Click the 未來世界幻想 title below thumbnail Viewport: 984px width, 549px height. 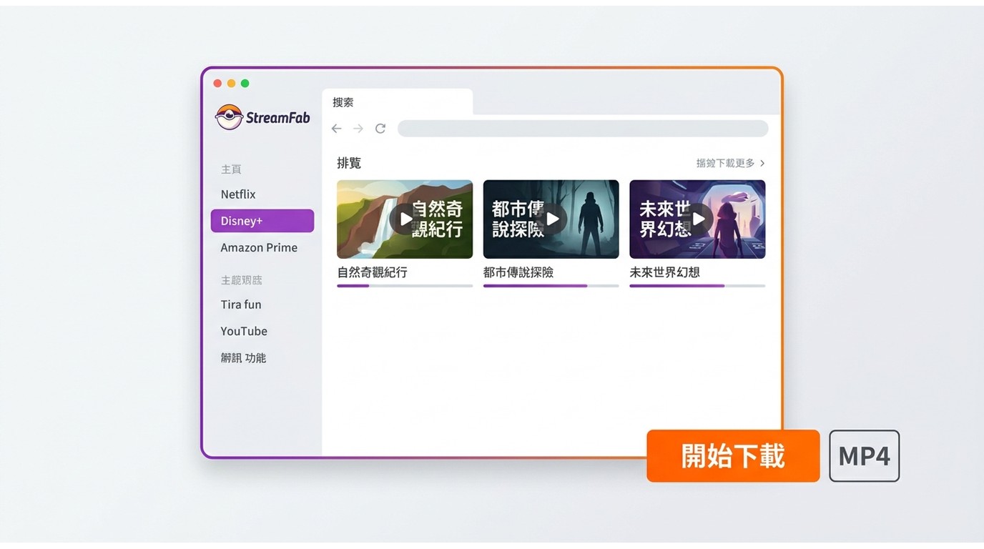click(665, 272)
